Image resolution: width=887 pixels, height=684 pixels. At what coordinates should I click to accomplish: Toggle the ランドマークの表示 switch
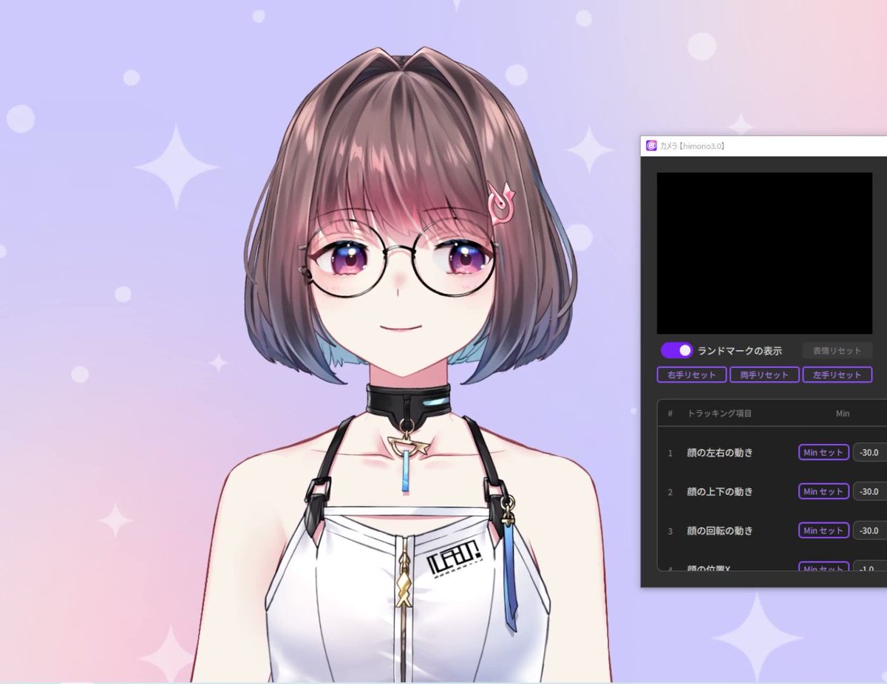pos(676,350)
